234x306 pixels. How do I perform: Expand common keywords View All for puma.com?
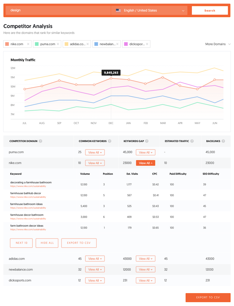click(x=95, y=152)
